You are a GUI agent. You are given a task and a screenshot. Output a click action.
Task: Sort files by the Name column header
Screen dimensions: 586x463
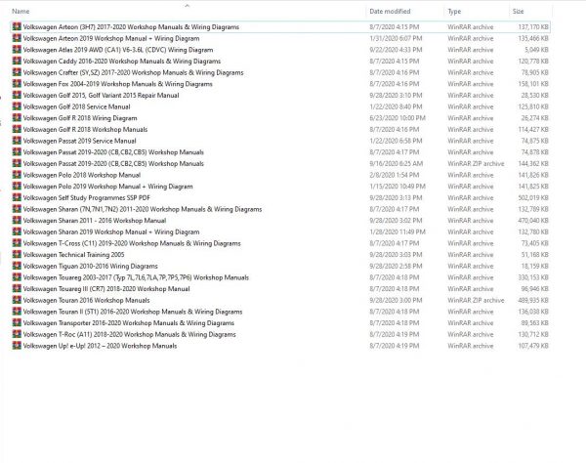(21, 11)
